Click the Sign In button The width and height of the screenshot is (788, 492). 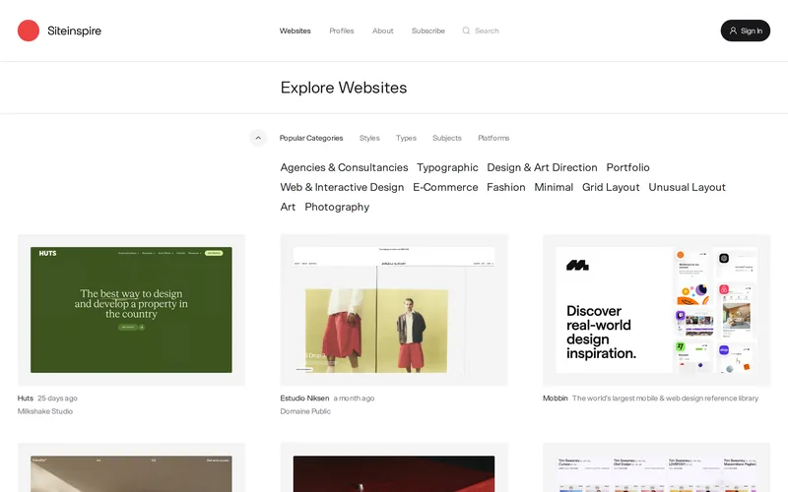746,31
